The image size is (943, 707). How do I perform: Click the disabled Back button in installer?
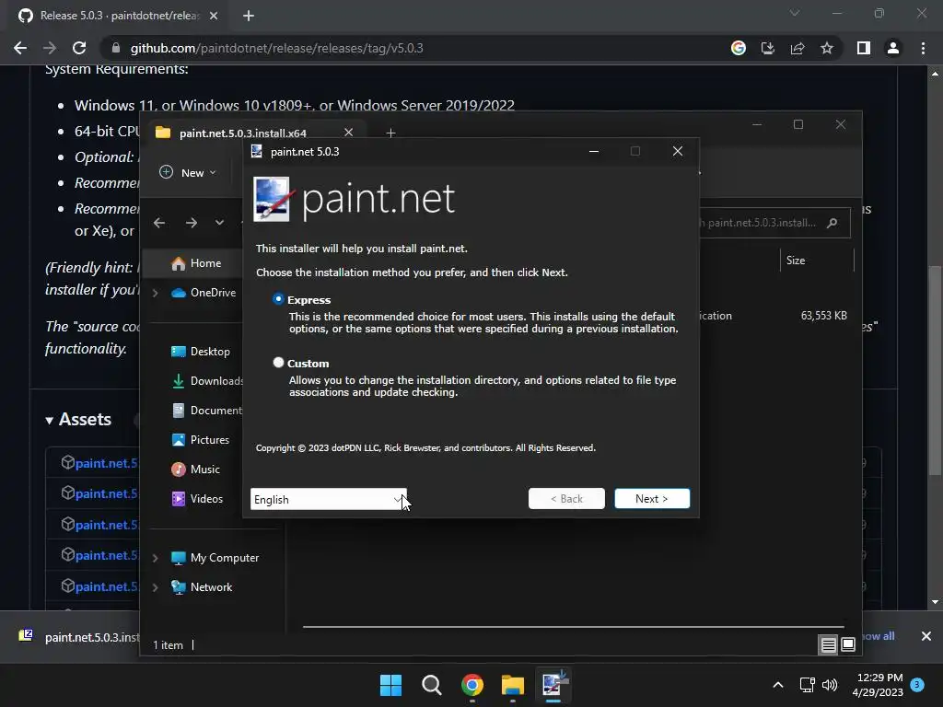point(566,498)
